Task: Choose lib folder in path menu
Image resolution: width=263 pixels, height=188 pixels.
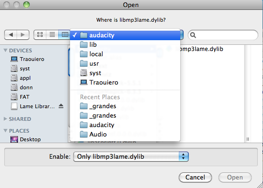Action: (x=125, y=44)
